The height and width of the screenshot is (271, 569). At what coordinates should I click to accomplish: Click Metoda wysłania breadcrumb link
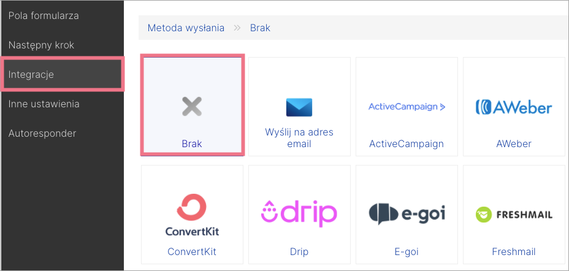click(186, 28)
